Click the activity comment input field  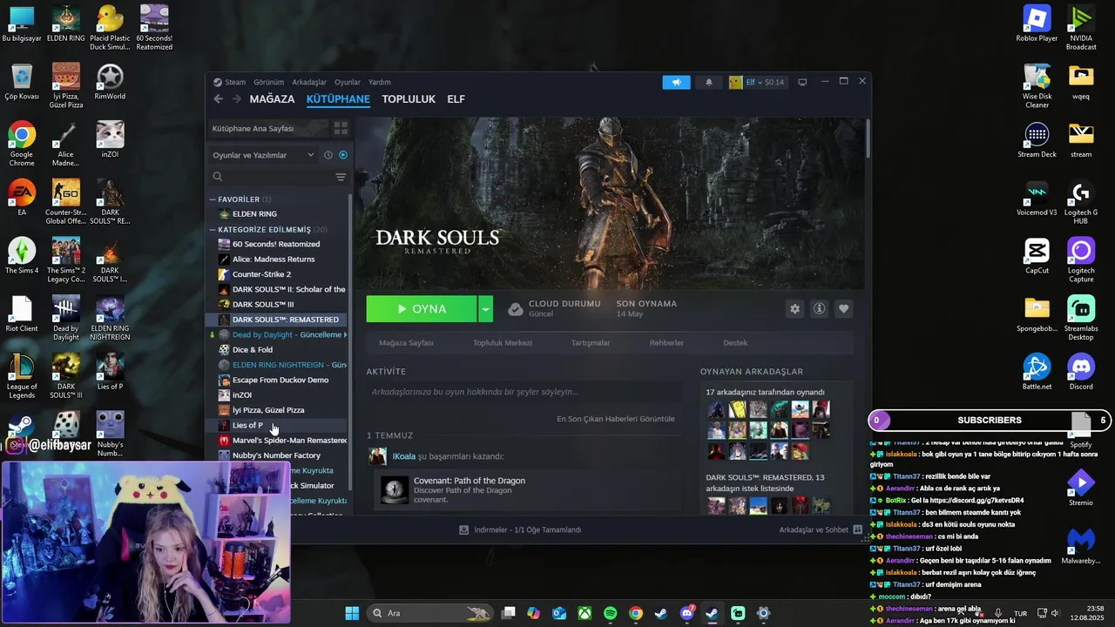point(524,392)
